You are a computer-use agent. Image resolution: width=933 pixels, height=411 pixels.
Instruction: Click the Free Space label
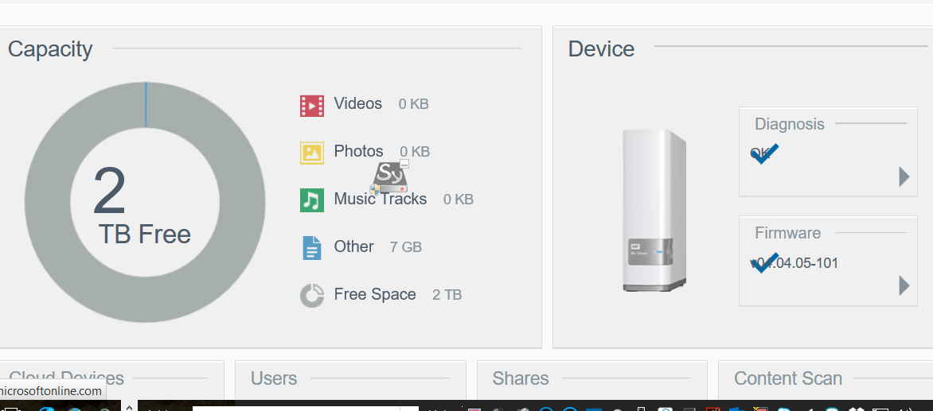coord(375,295)
